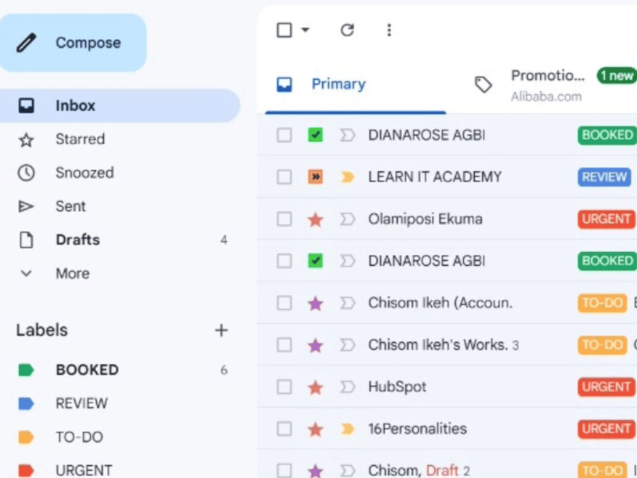Mark Chisom Ikeh (Accoun. email as important
Image resolution: width=637 pixels, height=478 pixels.
point(347,303)
